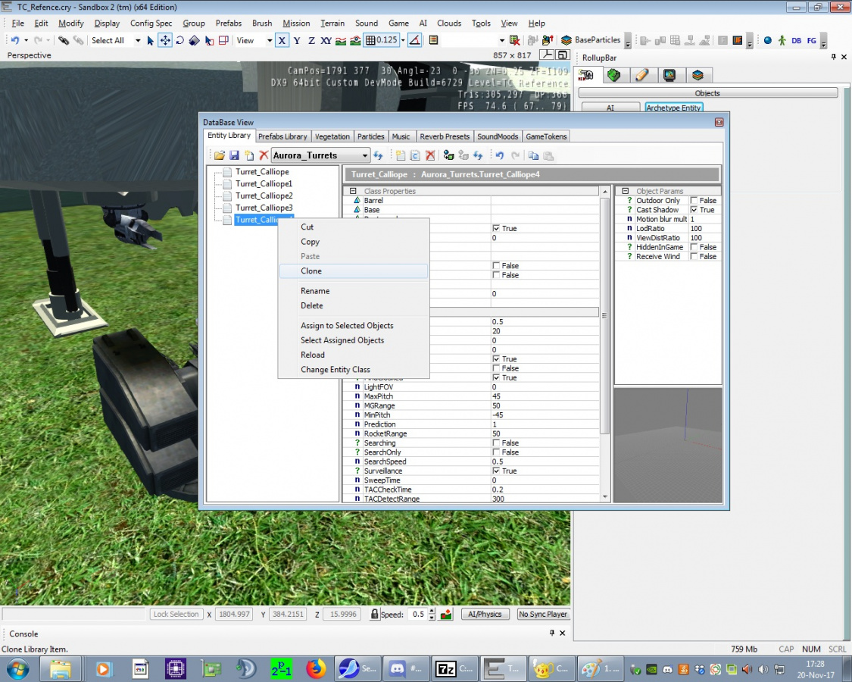Click the Load Library folder icon
Viewport: 852px width, 682px height.
[220, 155]
